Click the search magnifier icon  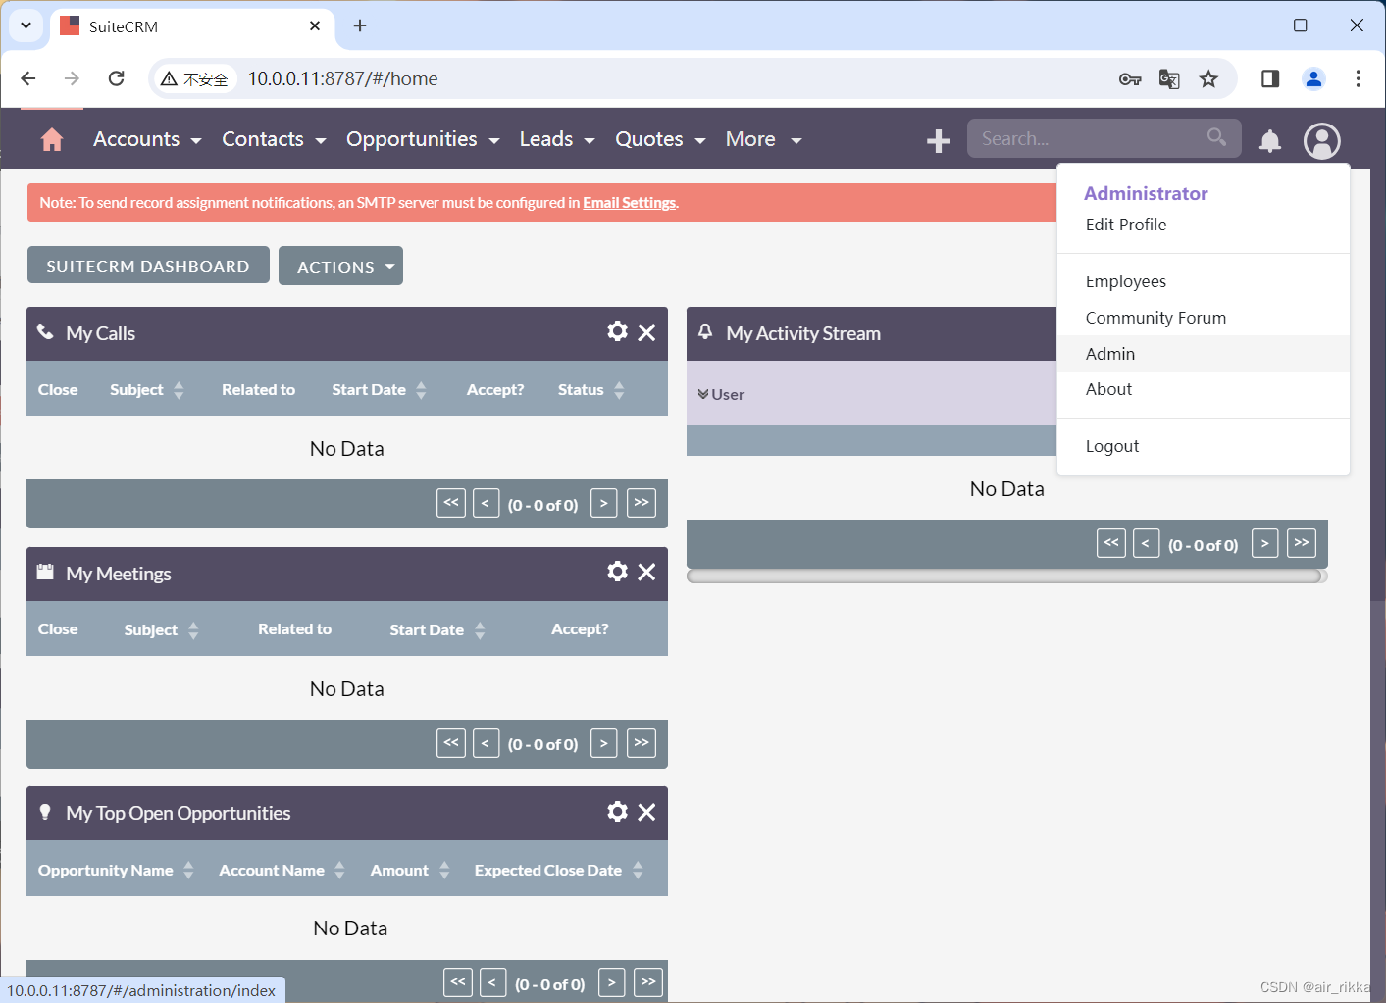(1216, 137)
